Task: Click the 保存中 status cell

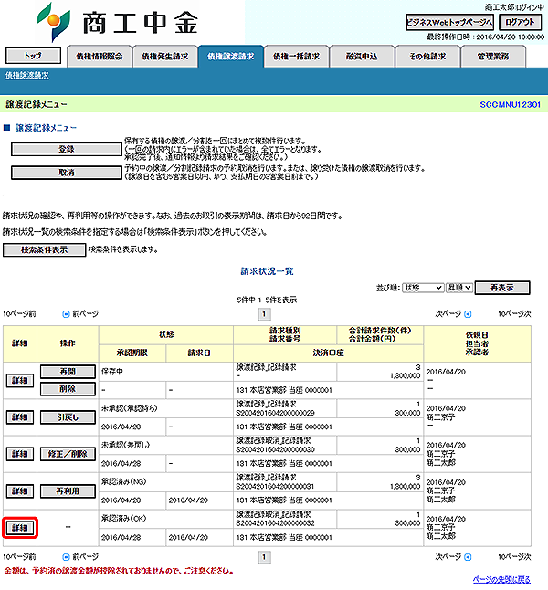Action: coord(166,372)
